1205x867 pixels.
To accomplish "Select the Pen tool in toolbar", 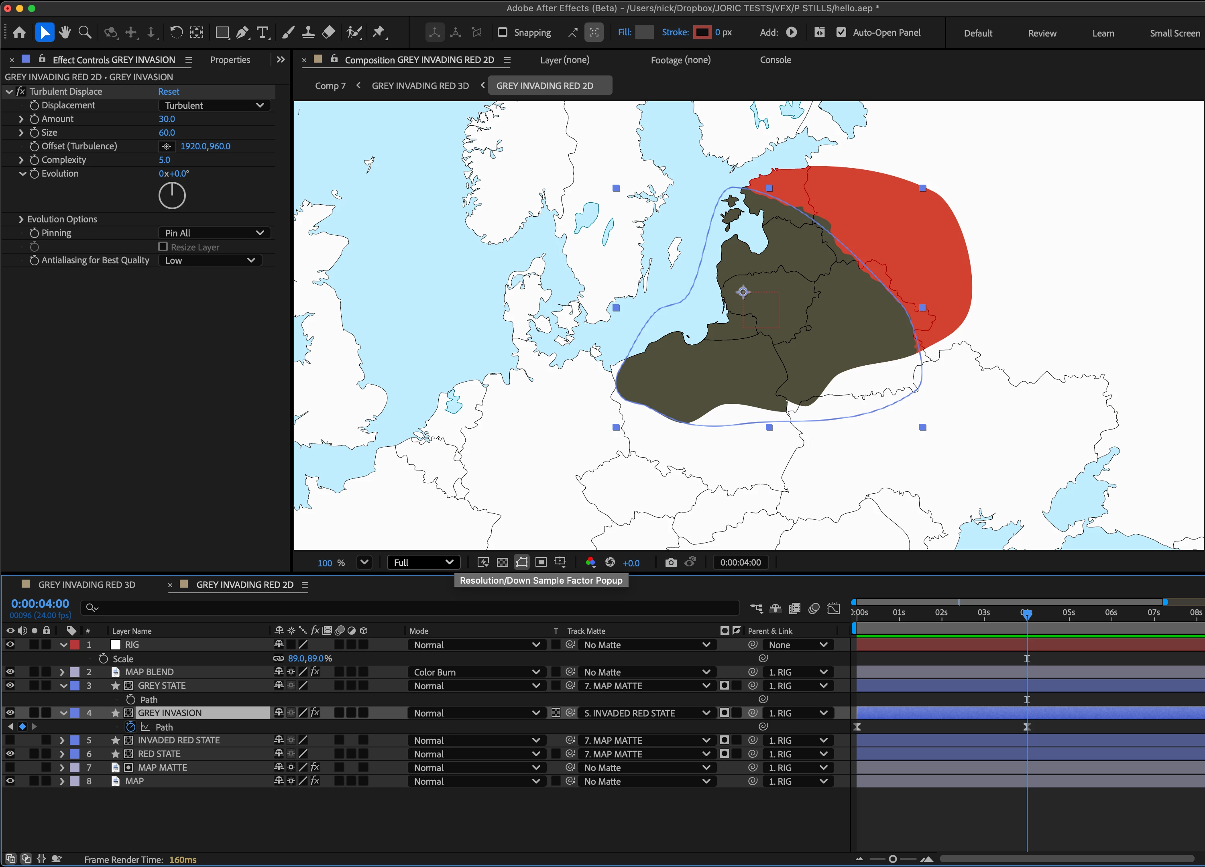I will click(x=242, y=33).
